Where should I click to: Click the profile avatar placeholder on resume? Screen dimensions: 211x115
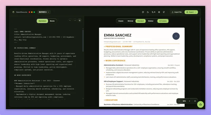tap(176, 36)
